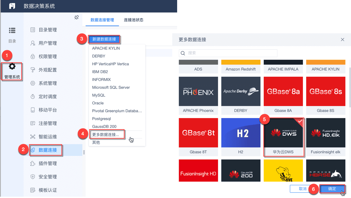The image size is (351, 198).
Task: Select the Apache HBase tile
Action: 326,171
